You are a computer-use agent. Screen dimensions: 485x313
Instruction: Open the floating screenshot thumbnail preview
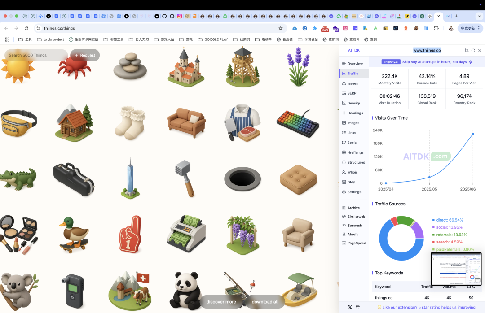pos(456,269)
